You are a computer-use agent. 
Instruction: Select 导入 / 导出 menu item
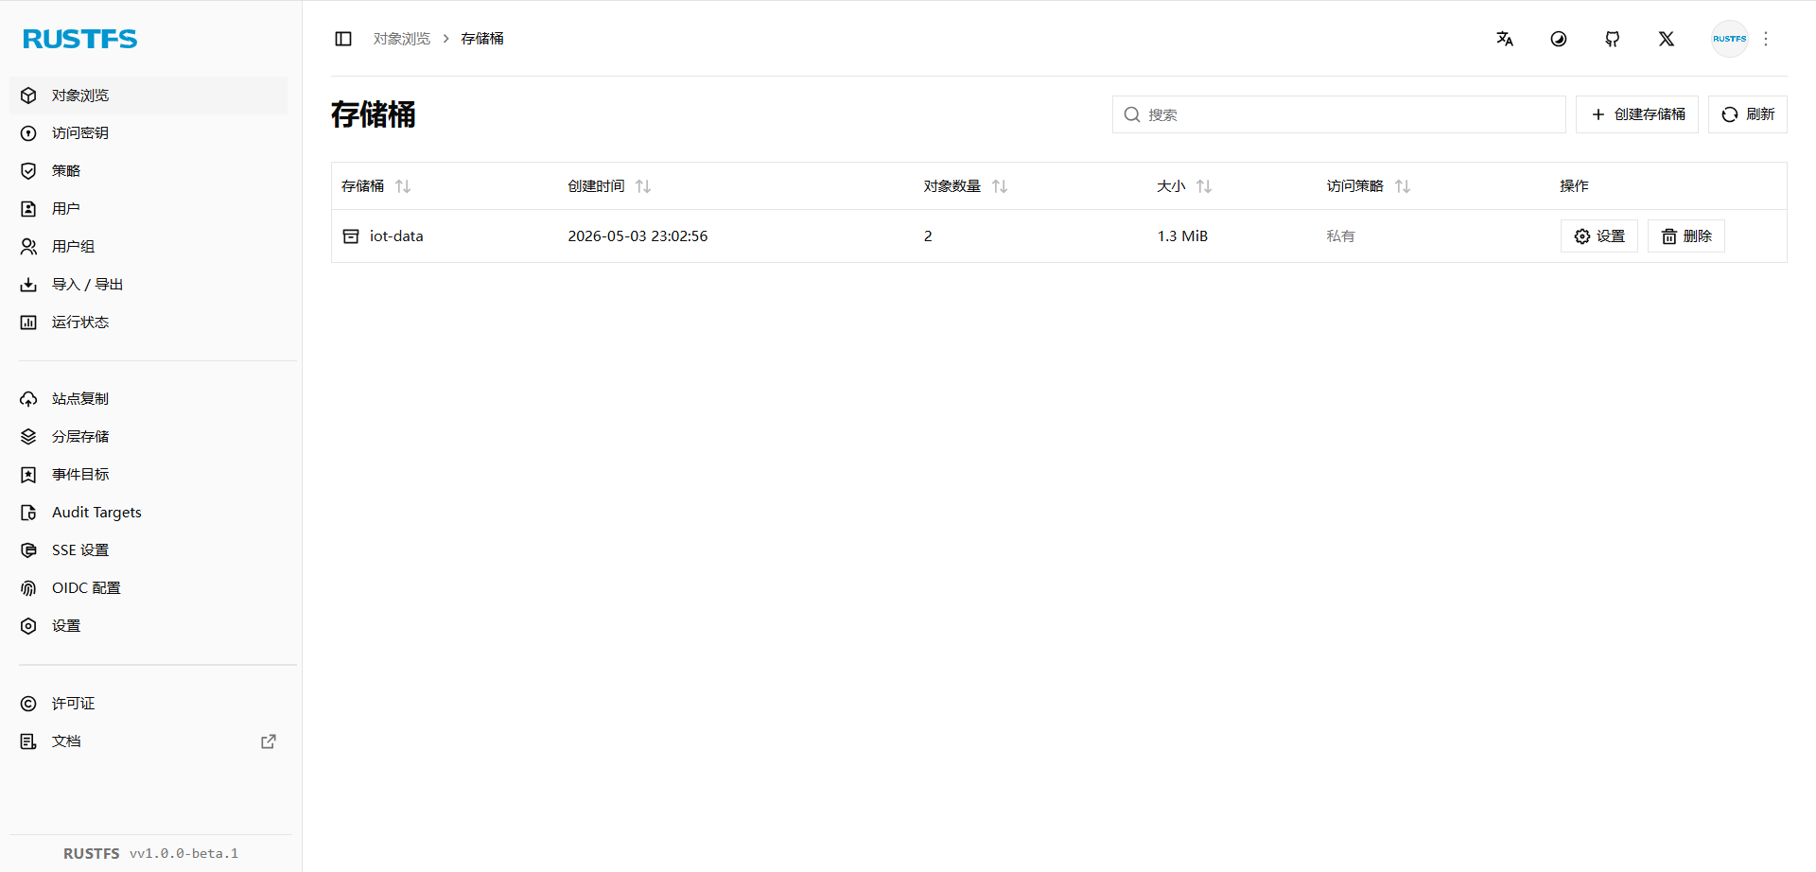click(148, 285)
